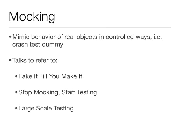
Task: Click the bullet before Stop Mocking
Action: coord(16,92)
